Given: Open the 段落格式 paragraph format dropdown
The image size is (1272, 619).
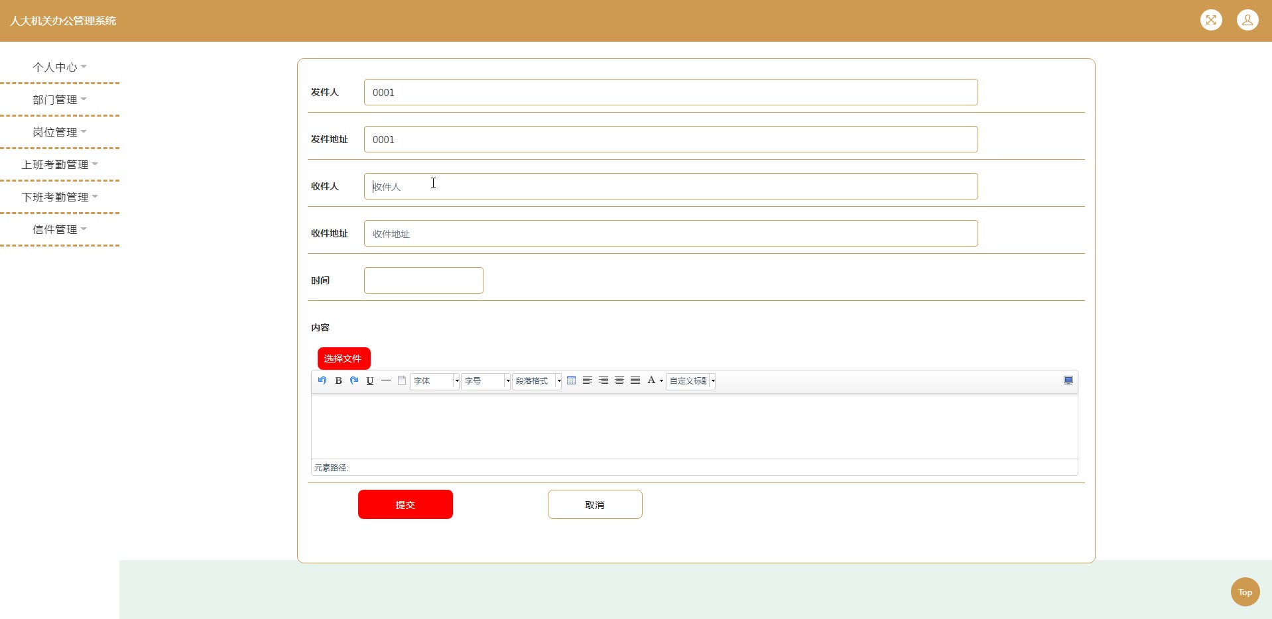Looking at the screenshot, I should click(x=537, y=381).
